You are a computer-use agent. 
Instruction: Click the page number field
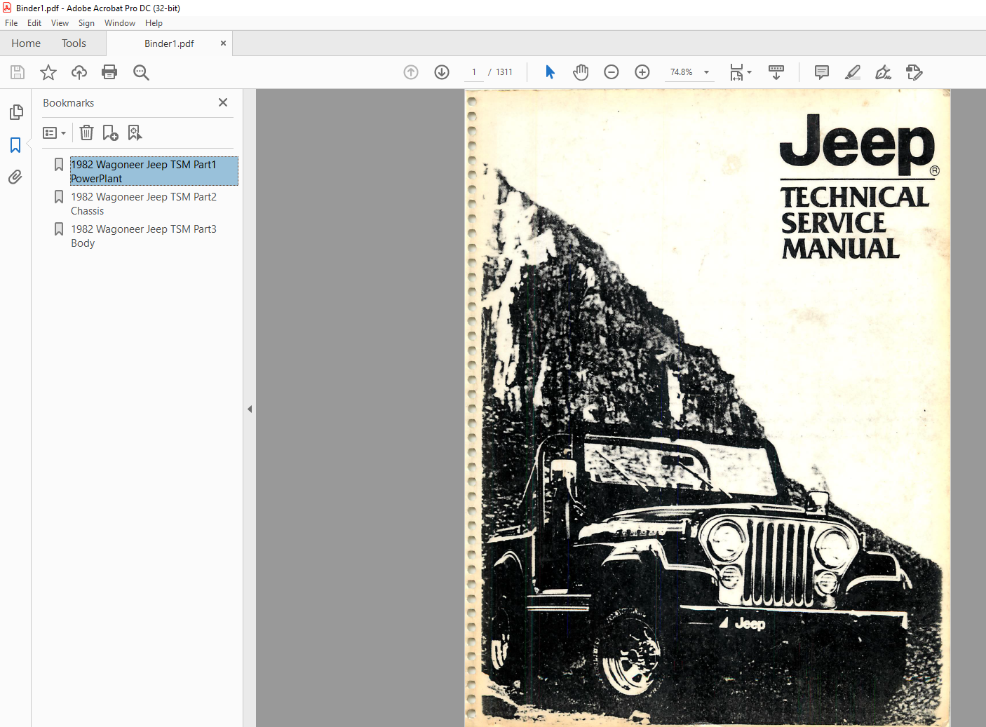pyautogui.click(x=474, y=72)
